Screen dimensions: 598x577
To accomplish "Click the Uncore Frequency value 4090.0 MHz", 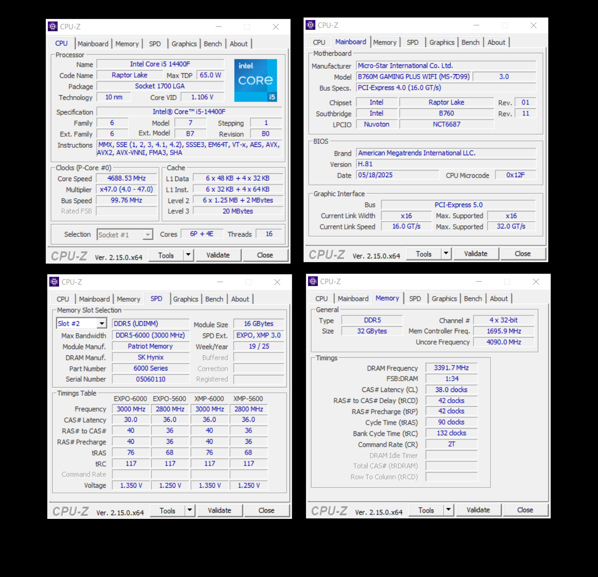I will click(x=504, y=342).
